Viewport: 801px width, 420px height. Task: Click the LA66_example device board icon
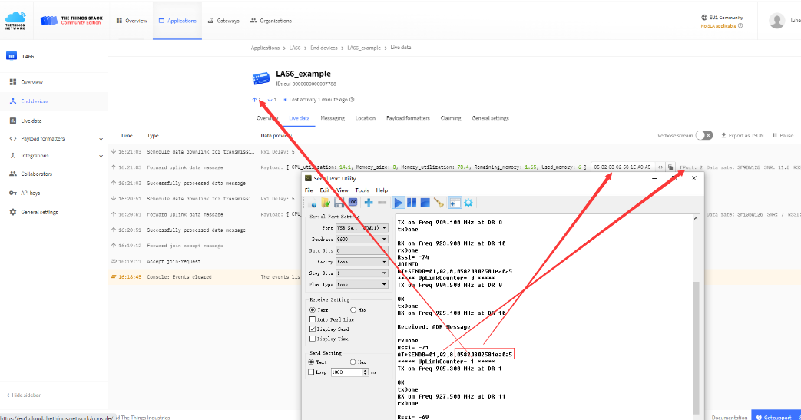coord(261,78)
